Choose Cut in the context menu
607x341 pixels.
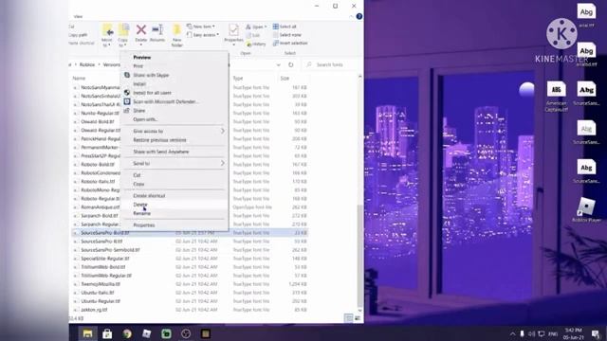pos(137,175)
